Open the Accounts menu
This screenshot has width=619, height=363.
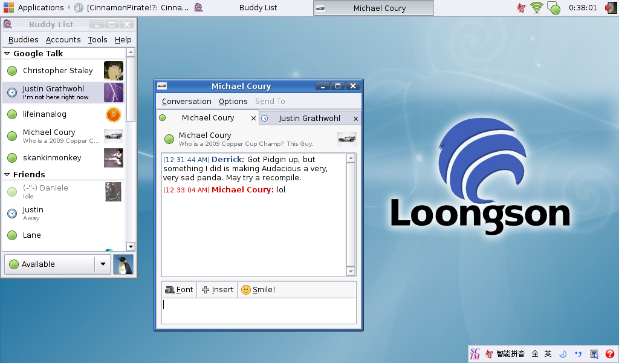pyautogui.click(x=63, y=39)
